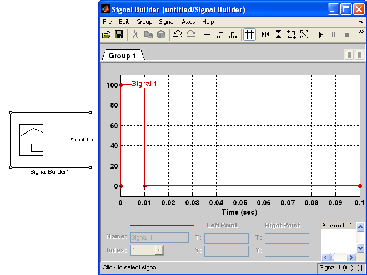
Task: Add a pulse signal from toolbar
Action: [233, 34]
